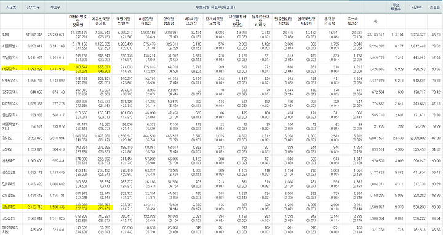Click the 시도명 column header
The image size is (443, 235).
click(11, 7)
